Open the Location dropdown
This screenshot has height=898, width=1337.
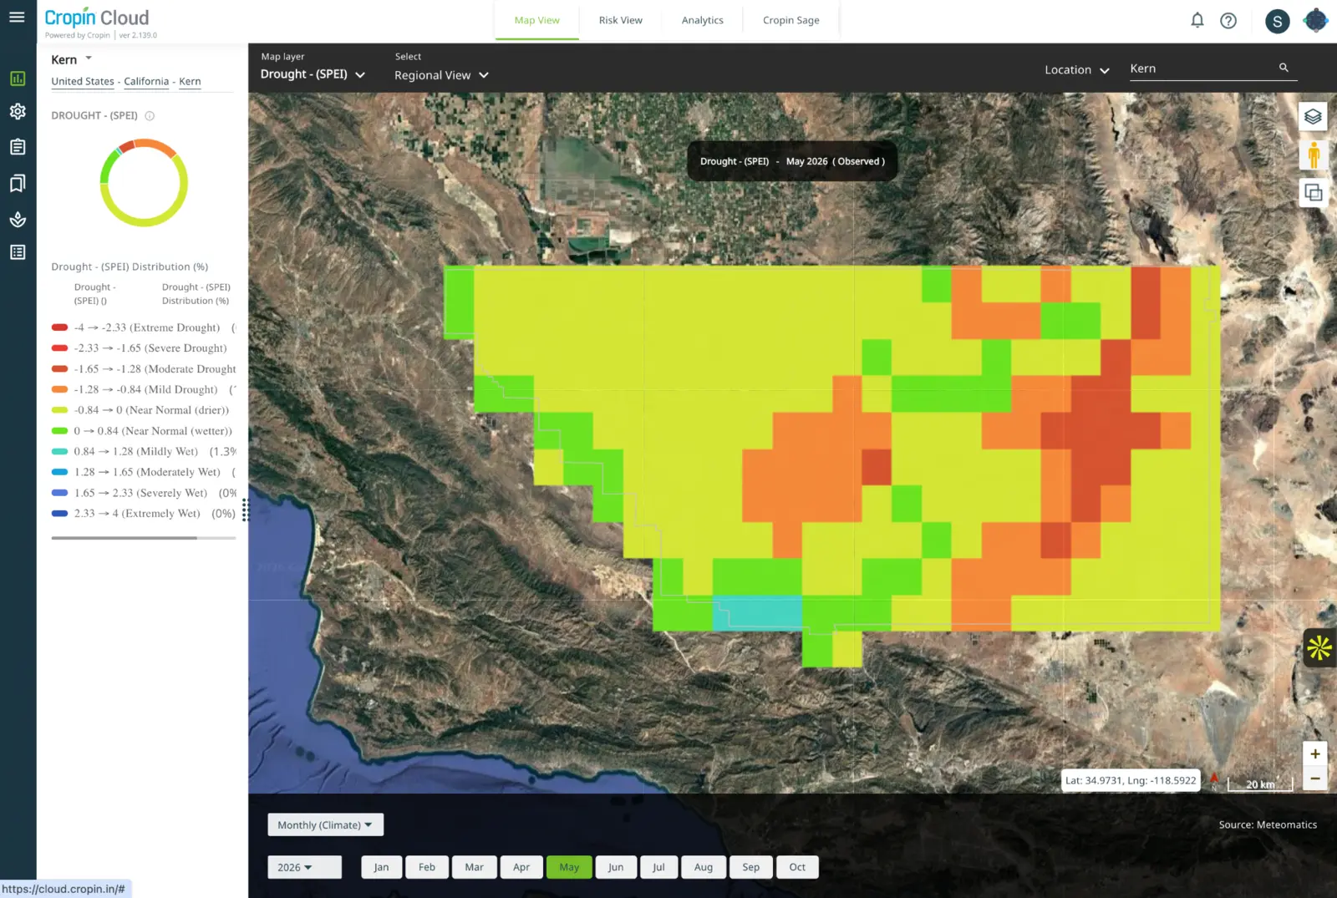click(x=1076, y=70)
